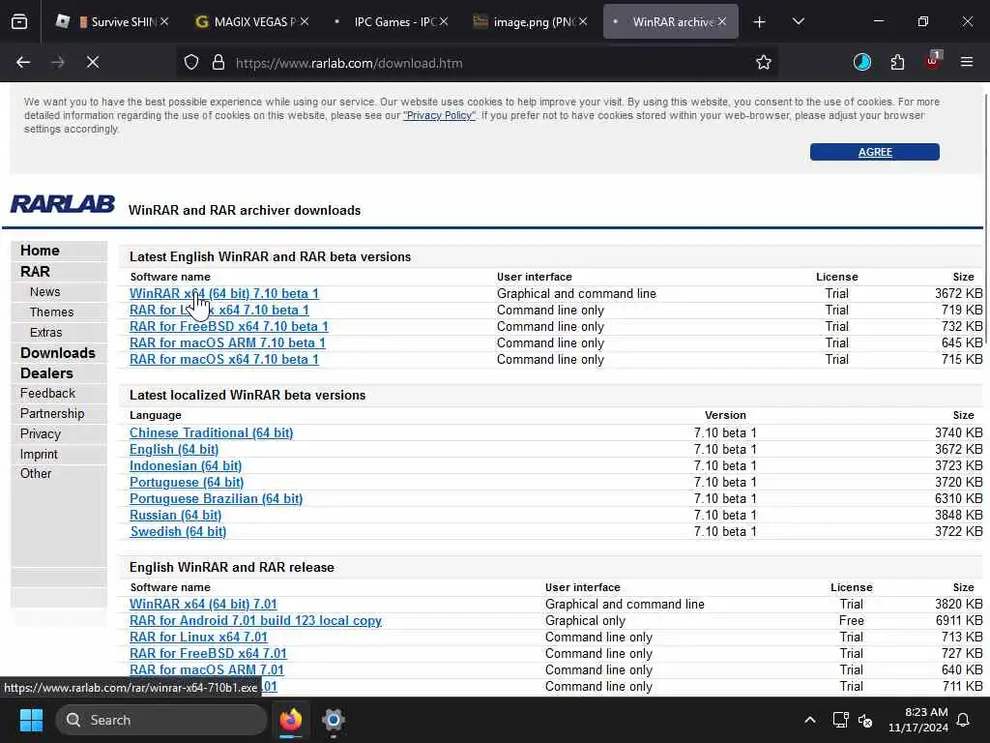The image size is (990, 743).
Task: Close the image.png tab
Action: tap(583, 21)
